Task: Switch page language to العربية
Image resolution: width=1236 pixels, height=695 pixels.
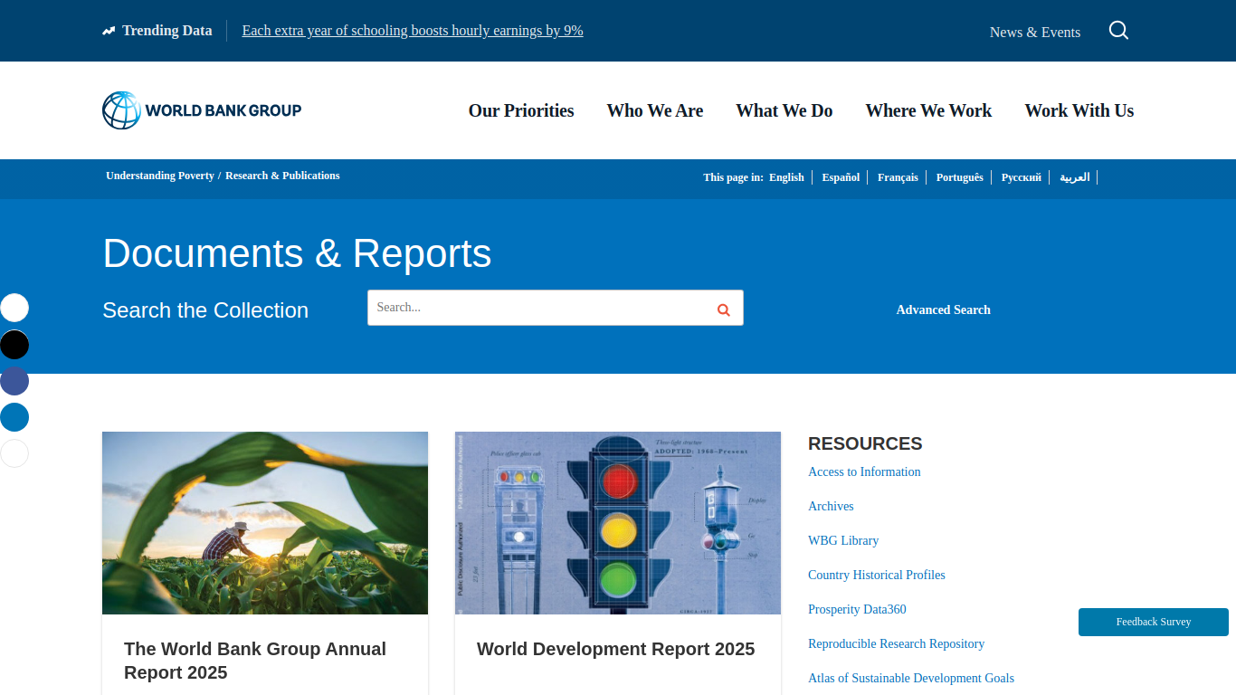Action: pyautogui.click(x=1074, y=177)
